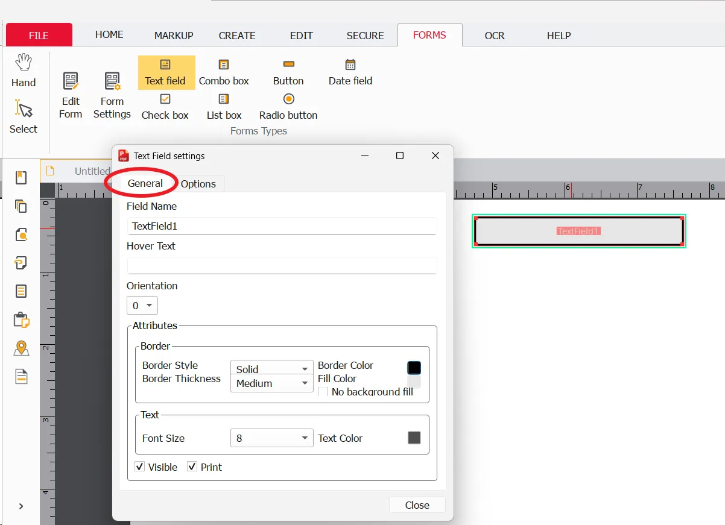The height and width of the screenshot is (525, 725).
Task: Toggle the Print checkbox
Action: (192, 467)
